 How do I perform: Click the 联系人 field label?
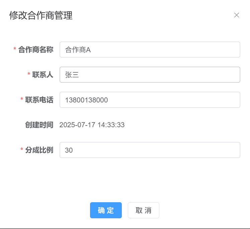coord(43,75)
